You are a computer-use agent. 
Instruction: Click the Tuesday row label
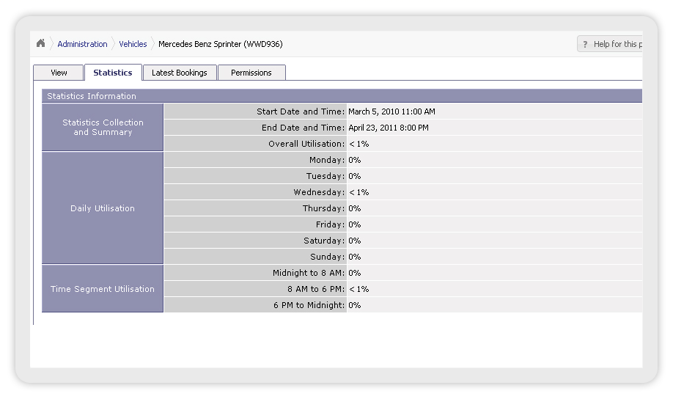(326, 176)
